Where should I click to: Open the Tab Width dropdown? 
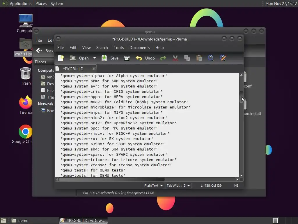178,185
